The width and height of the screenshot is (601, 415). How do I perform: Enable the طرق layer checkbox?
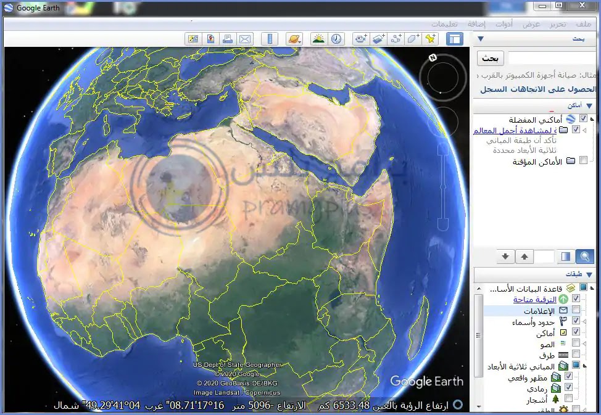click(x=576, y=354)
